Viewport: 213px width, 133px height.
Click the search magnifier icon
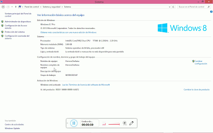209,7
